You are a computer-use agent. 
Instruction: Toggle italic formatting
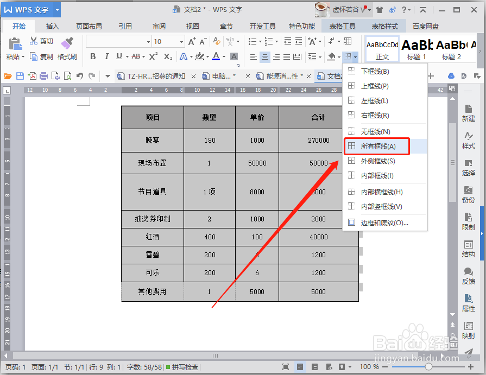click(107, 55)
